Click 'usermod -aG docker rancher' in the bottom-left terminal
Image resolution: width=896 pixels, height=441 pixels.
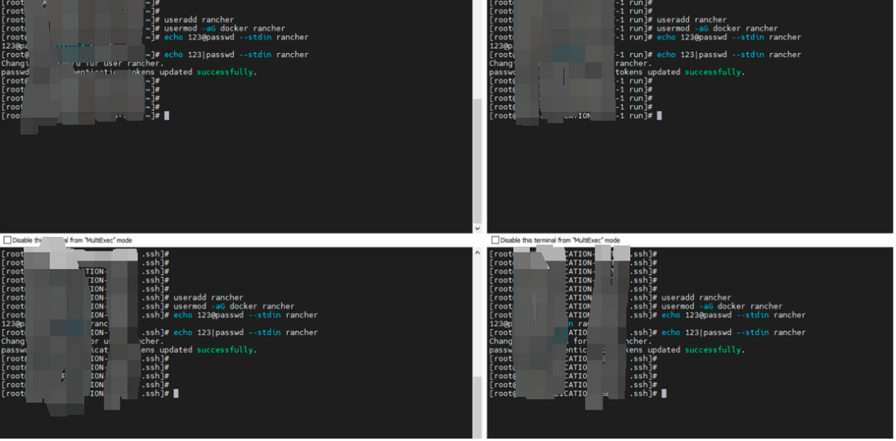pyautogui.click(x=235, y=306)
